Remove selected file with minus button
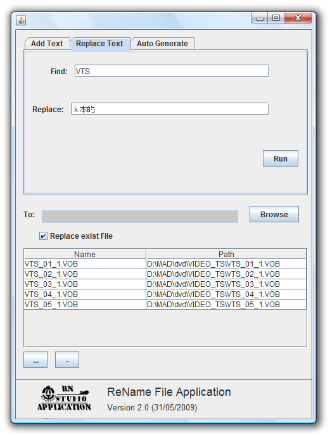The width and height of the screenshot is (330, 437). (67, 360)
